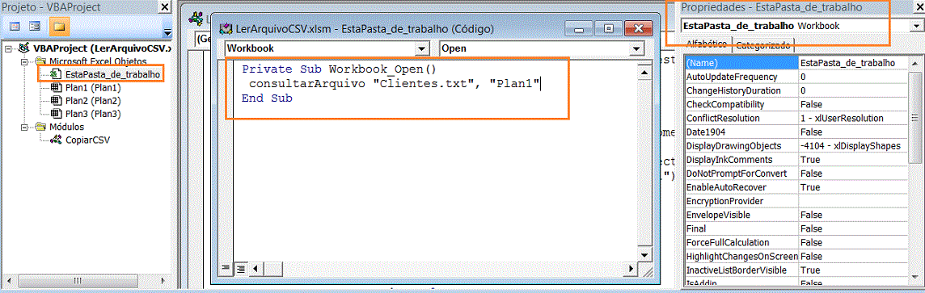Collapse the Módulos folder node
The image size is (925, 293).
(24, 127)
